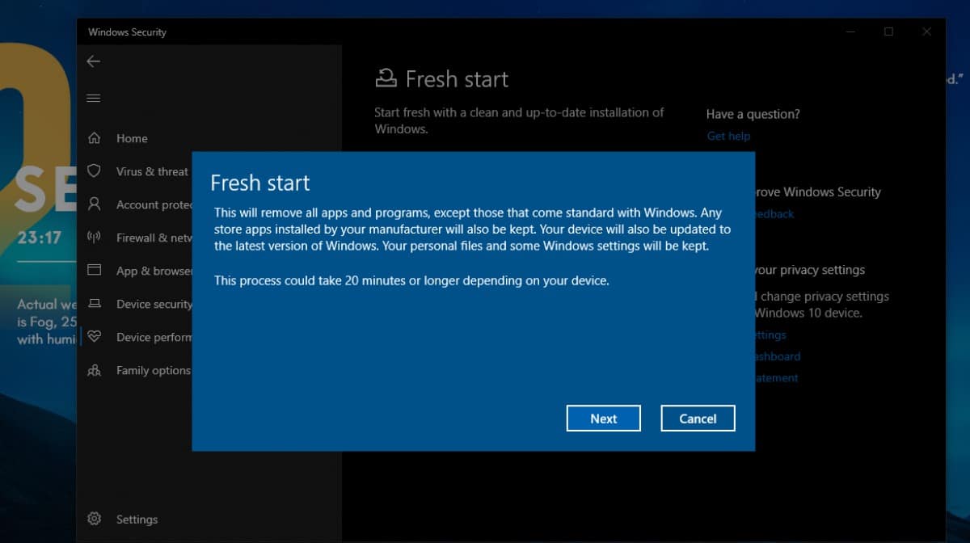Open Virus & threat protection shield icon
The height and width of the screenshot is (543, 970).
click(93, 171)
